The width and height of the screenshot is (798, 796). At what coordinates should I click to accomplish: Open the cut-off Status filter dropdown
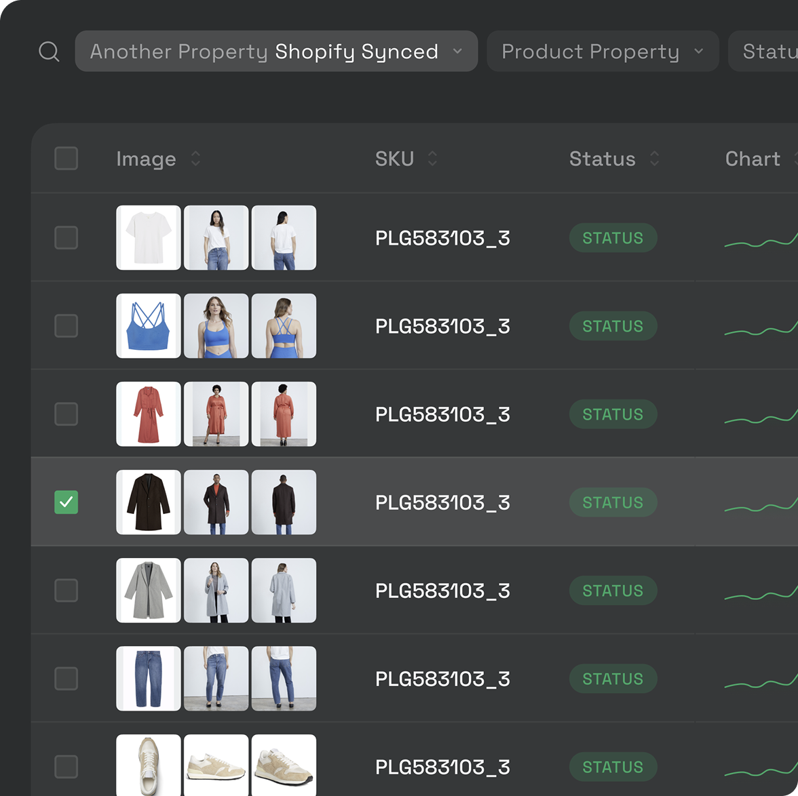763,52
